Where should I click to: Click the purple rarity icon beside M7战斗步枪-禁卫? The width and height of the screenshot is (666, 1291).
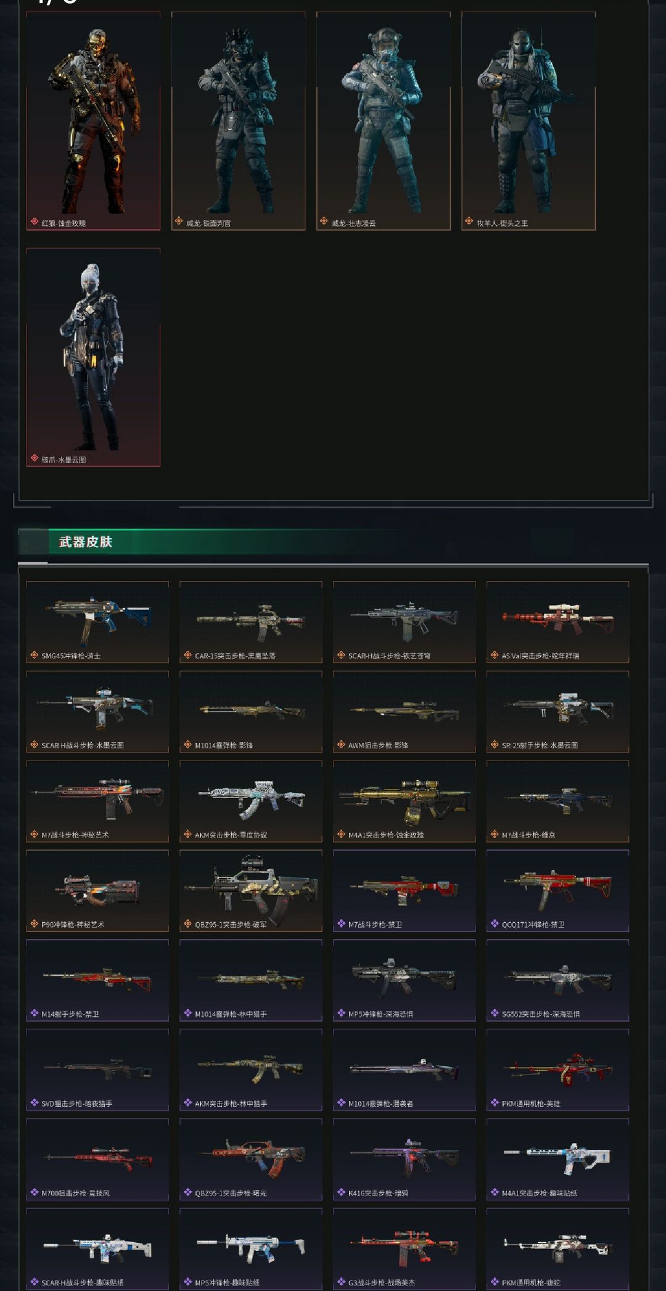341,923
